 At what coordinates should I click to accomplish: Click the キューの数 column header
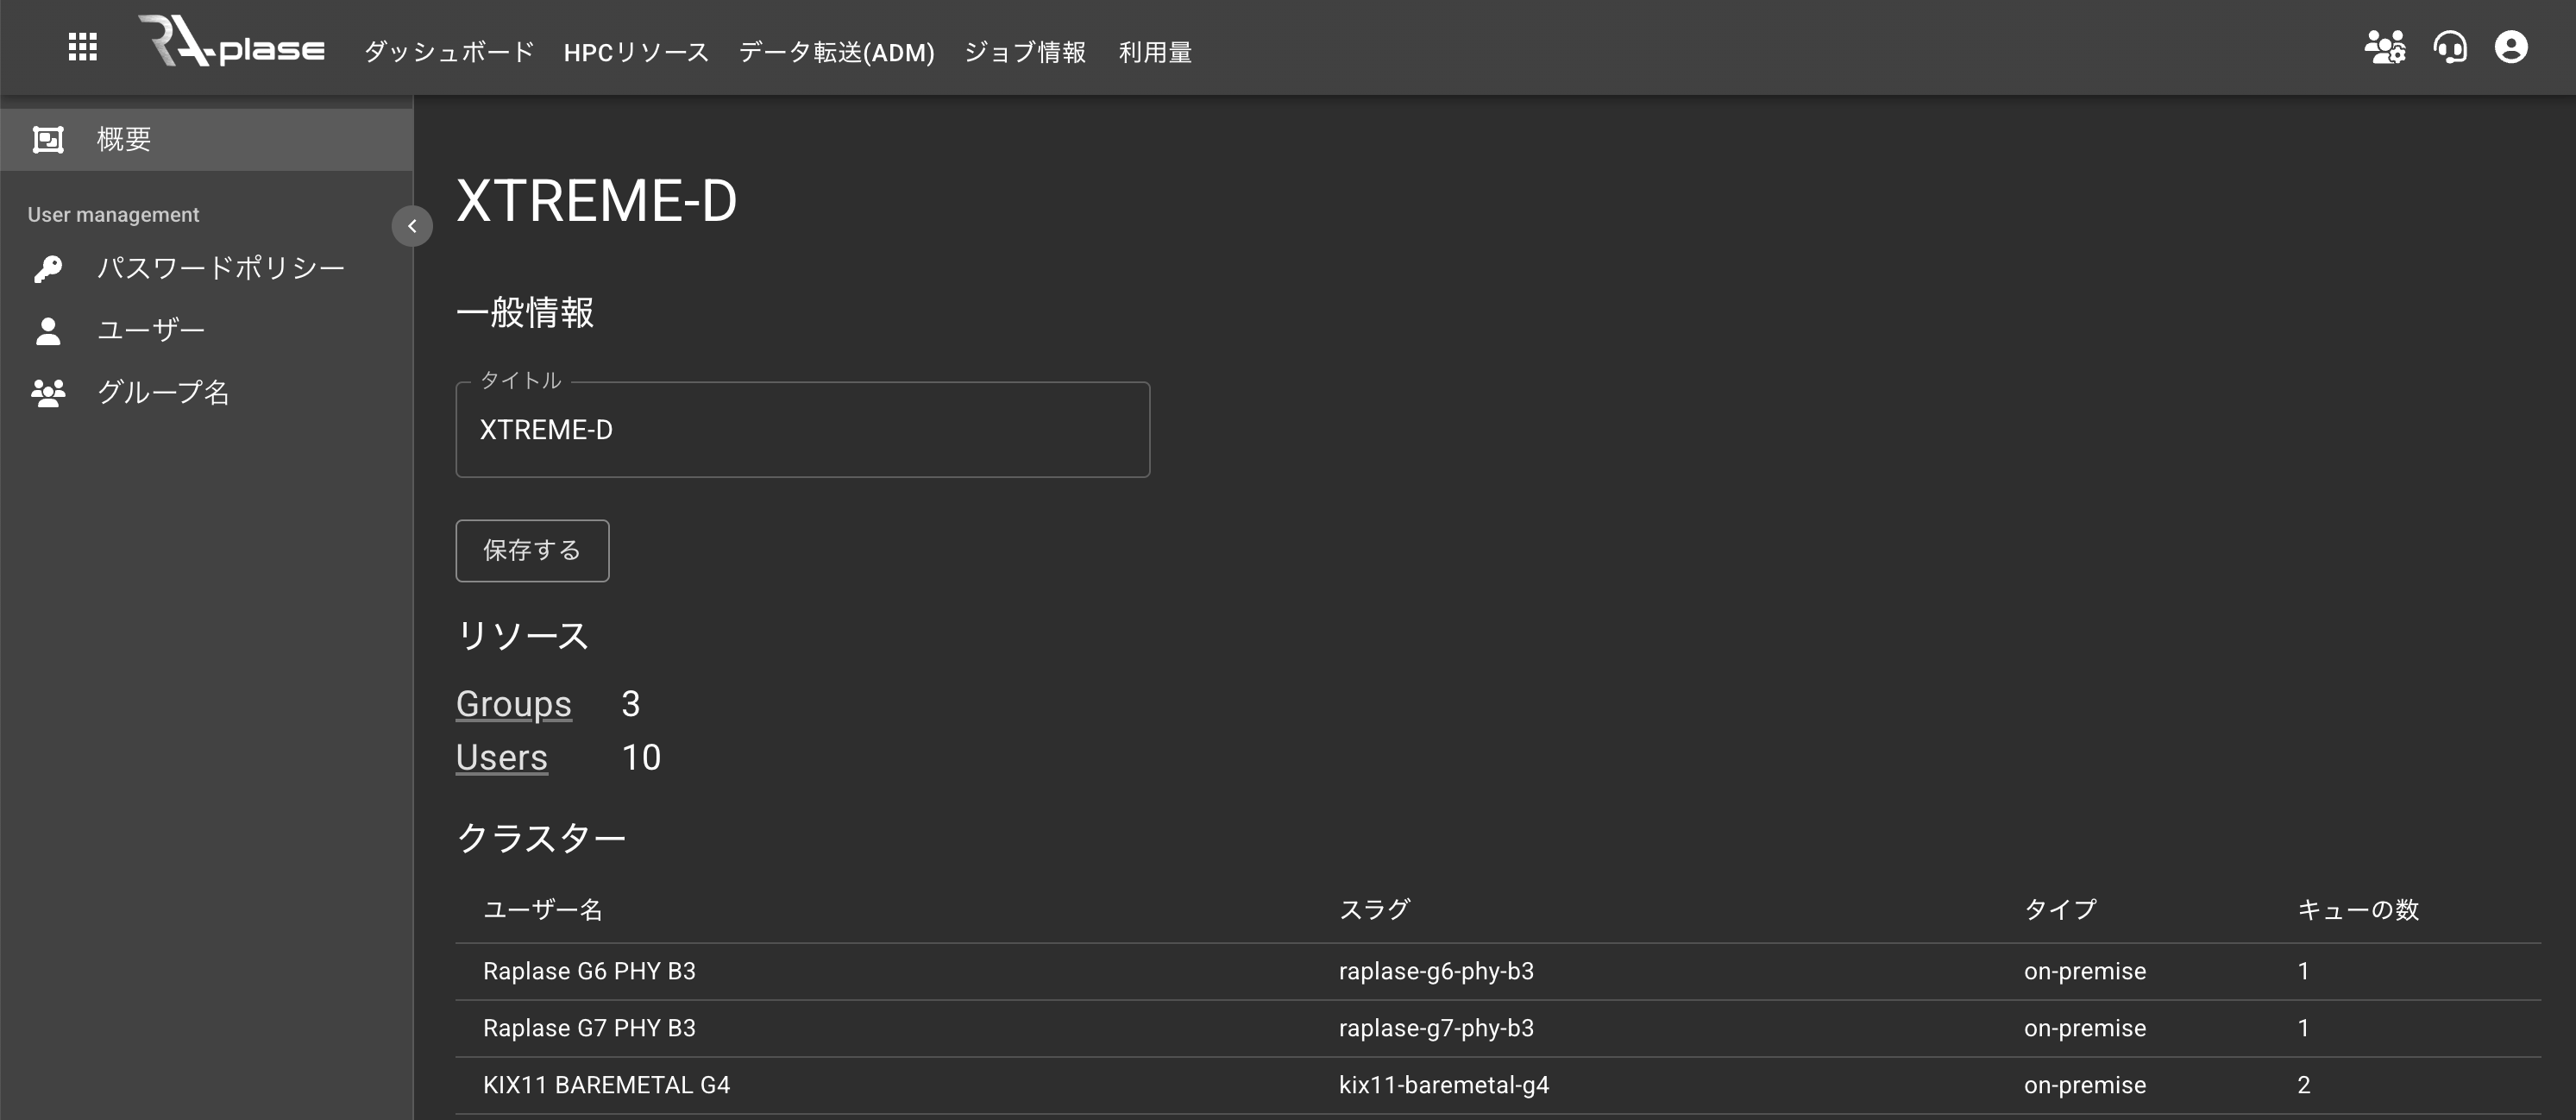[x=2357, y=909]
